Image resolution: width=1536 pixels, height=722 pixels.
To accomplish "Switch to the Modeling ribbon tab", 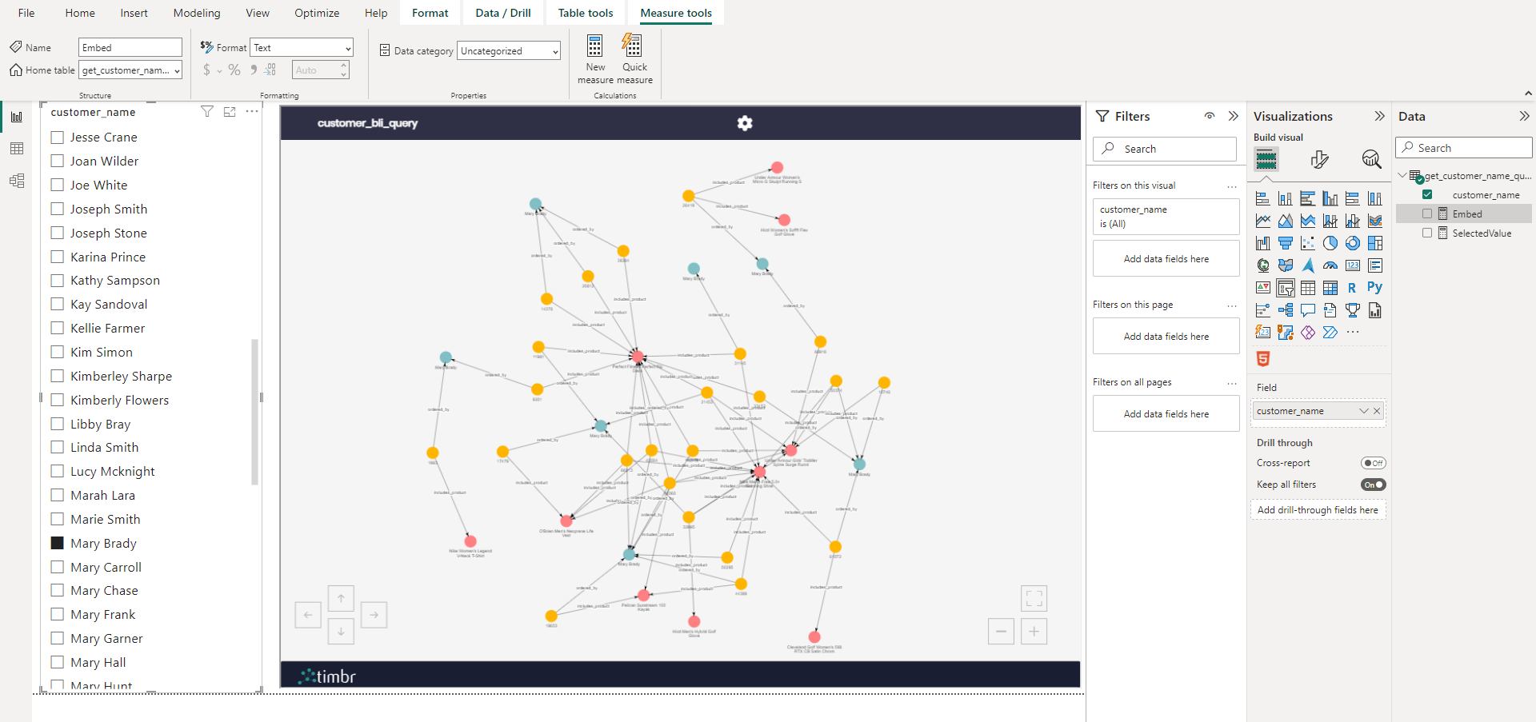I will [x=197, y=13].
